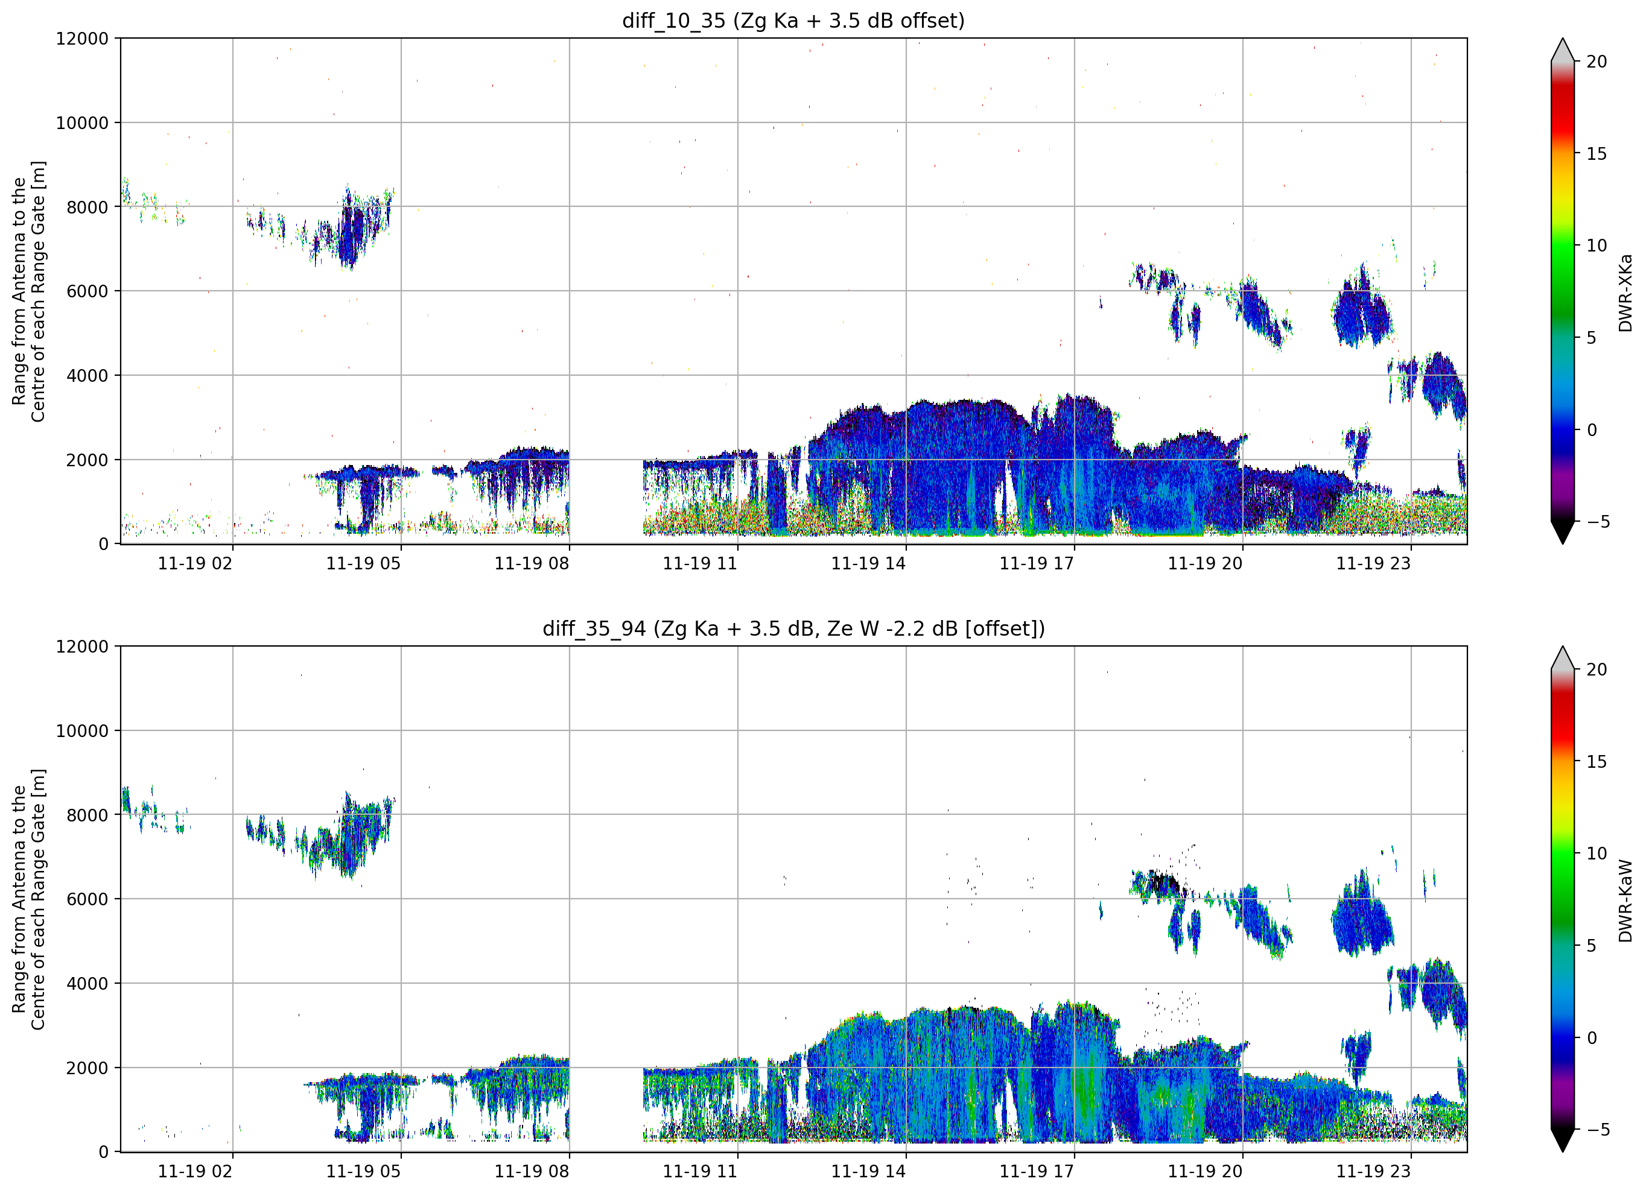Screen dimensions: 1646x1193
Task: Click '11-19 02' tick label under diff_10_35 plot
Action: pos(195,563)
